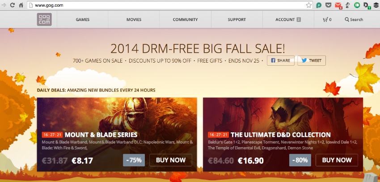Go to browser home page
380x182 pixels.
pos(21,5)
